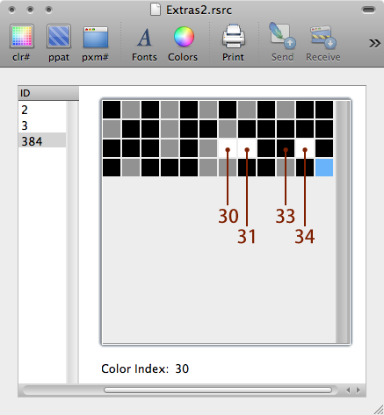Click the horizontal scrollbar thumb
Screen dimensions: 384x415
tap(218, 390)
